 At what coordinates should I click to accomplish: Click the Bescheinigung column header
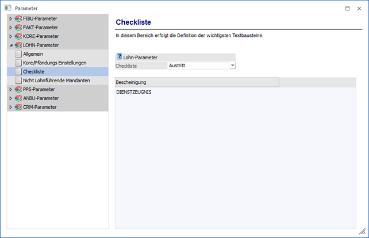(197, 82)
